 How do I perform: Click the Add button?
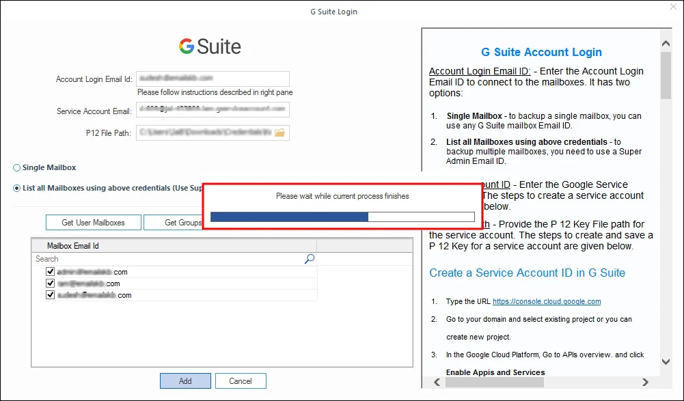pyautogui.click(x=185, y=381)
